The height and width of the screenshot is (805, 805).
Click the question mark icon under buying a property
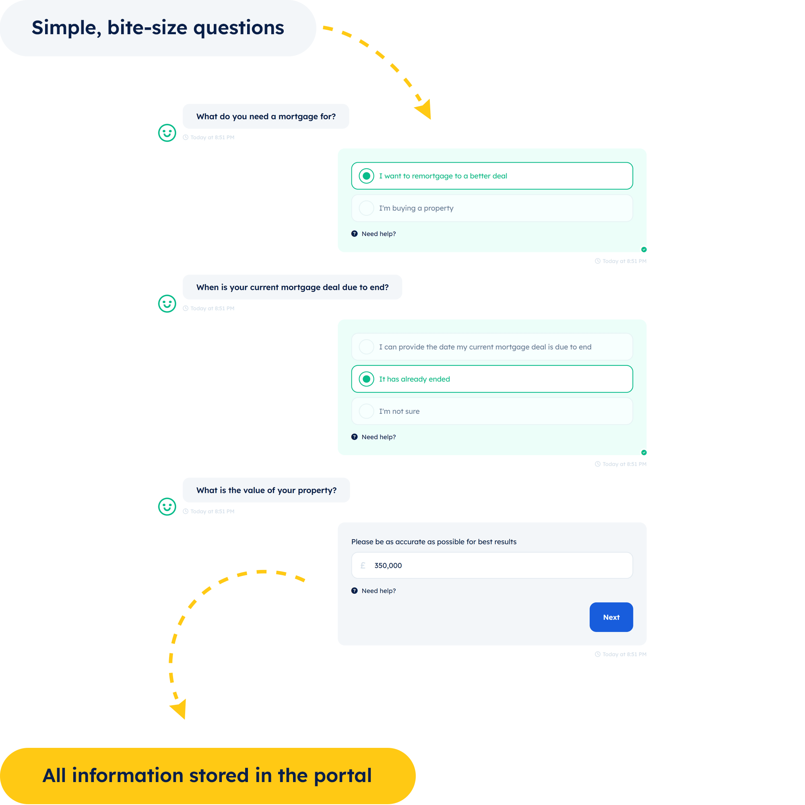click(x=354, y=234)
